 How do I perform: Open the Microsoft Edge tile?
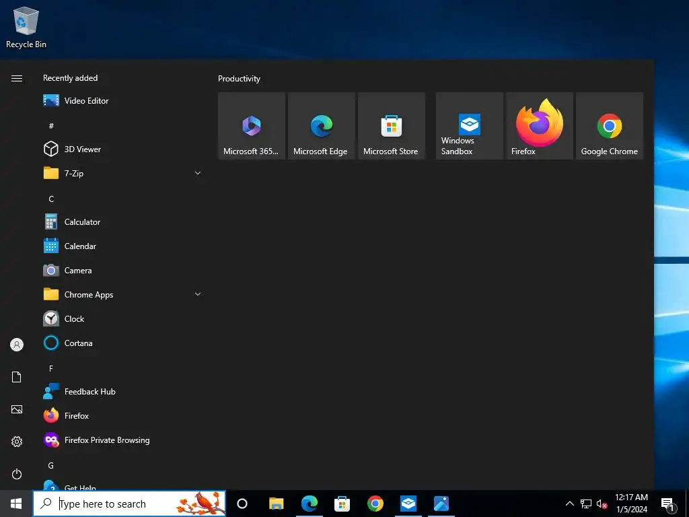pyautogui.click(x=321, y=126)
